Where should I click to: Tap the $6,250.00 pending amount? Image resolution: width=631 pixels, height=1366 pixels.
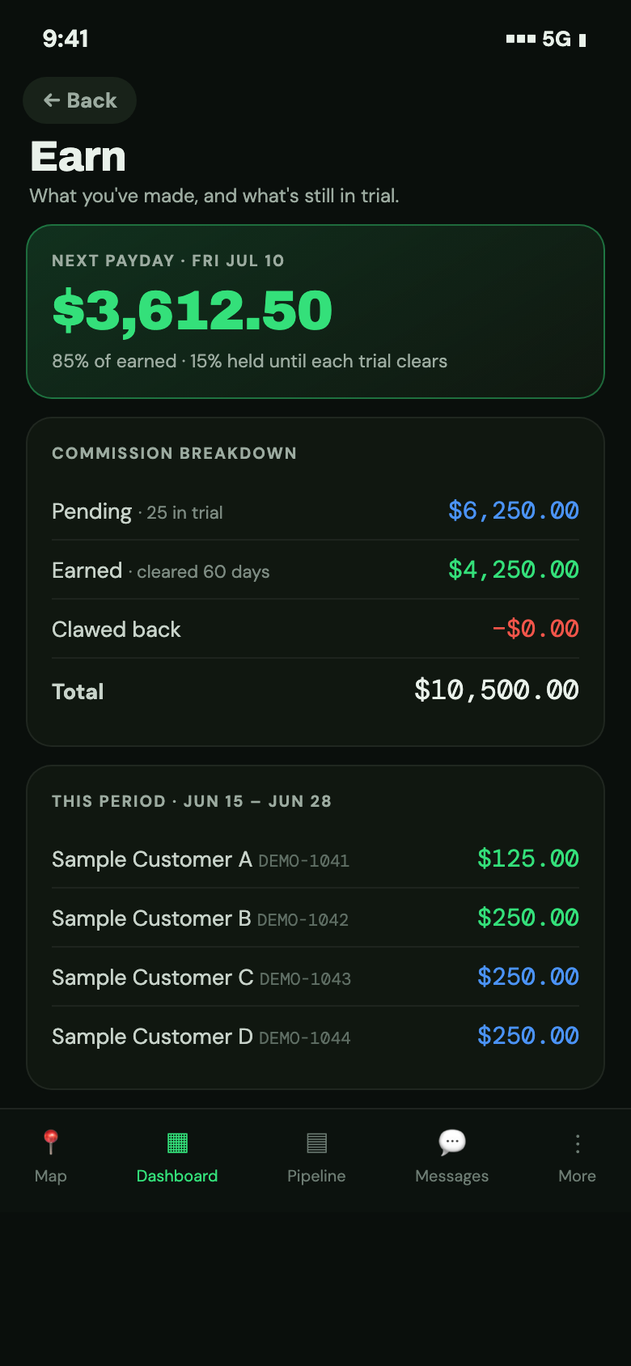pos(514,511)
